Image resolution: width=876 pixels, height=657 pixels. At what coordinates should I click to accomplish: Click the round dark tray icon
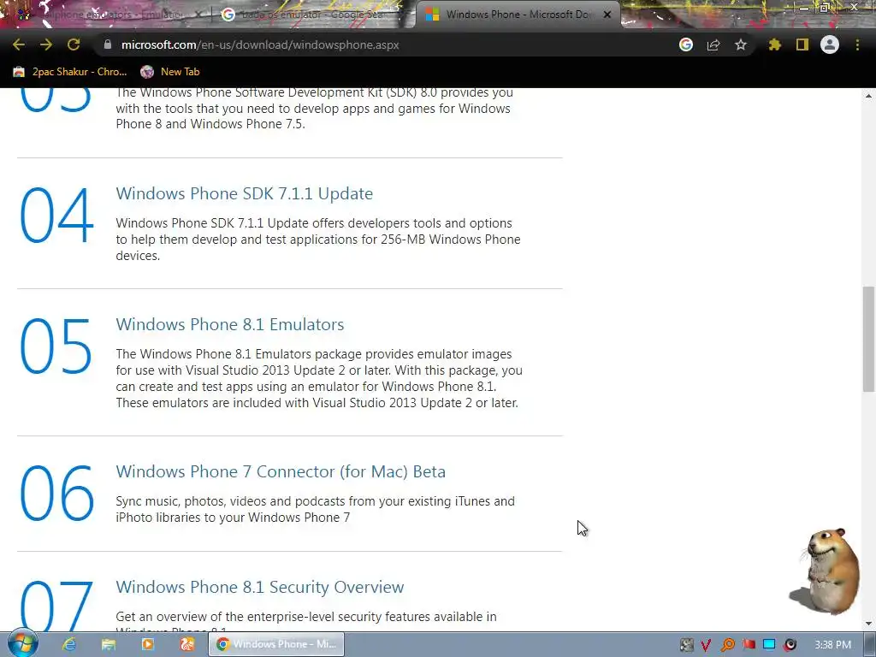(x=790, y=645)
